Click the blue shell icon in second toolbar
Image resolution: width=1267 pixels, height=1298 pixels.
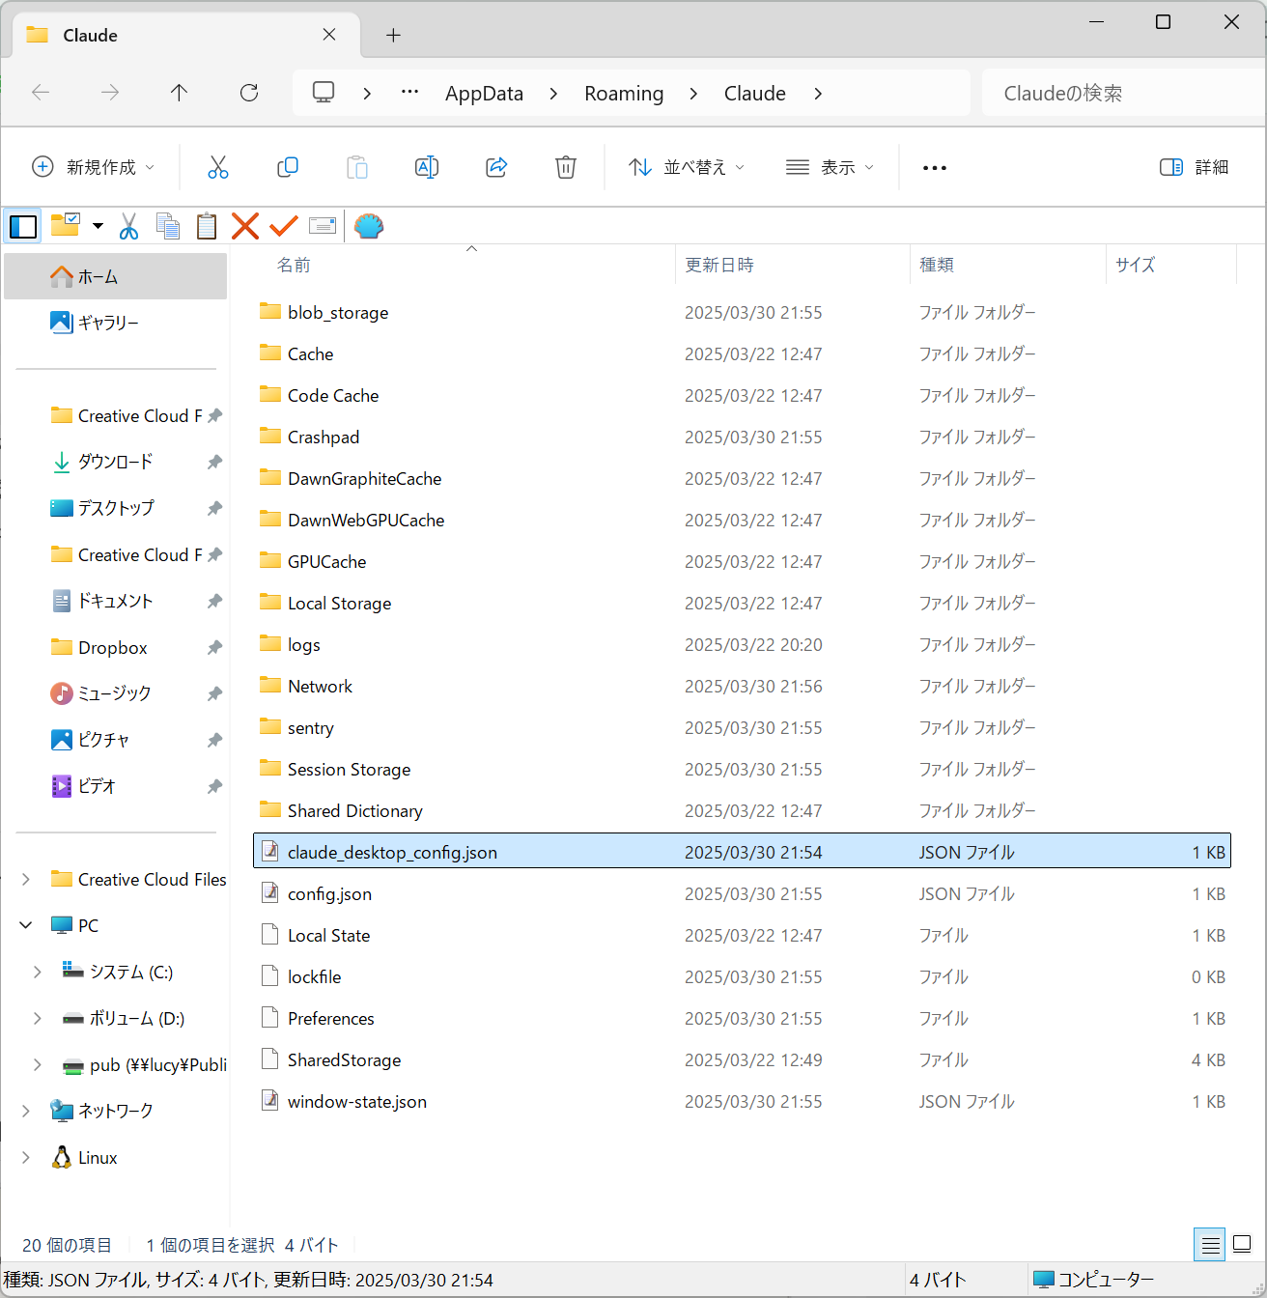(369, 226)
